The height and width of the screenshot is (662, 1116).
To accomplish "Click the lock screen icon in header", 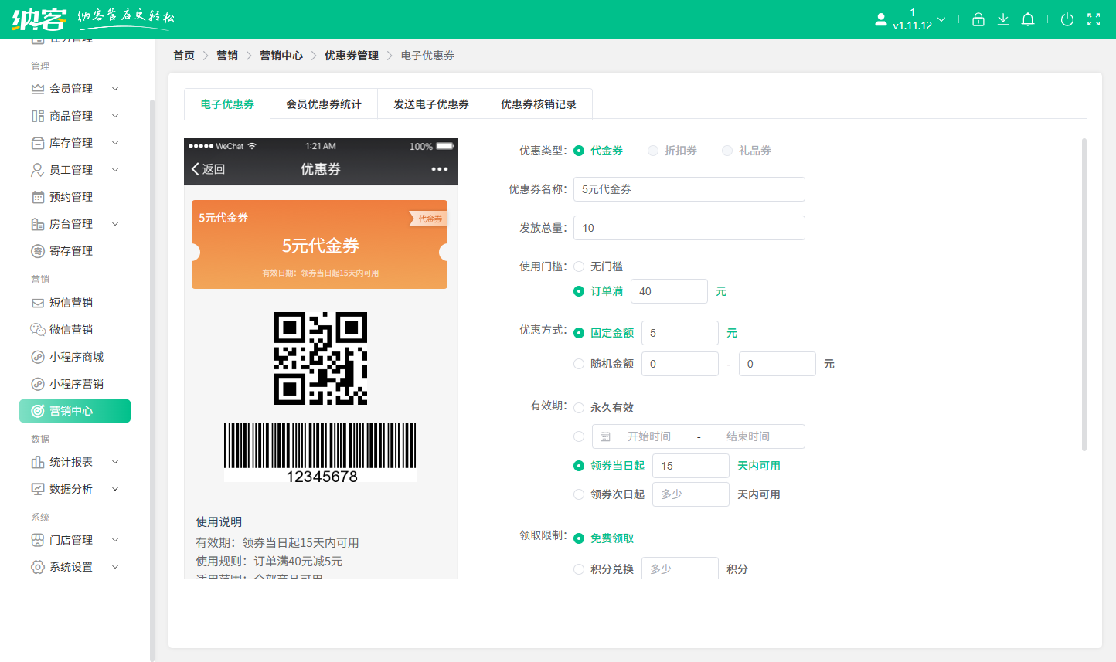I will coord(978,19).
